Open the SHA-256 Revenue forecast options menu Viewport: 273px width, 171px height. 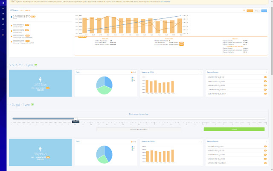(x=267, y=72)
